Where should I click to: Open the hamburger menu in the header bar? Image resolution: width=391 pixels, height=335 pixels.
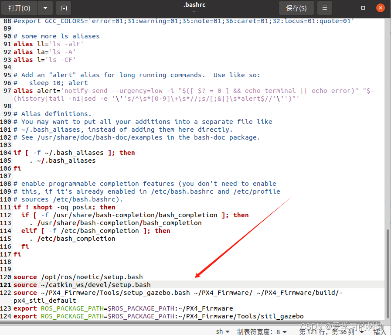point(324,8)
